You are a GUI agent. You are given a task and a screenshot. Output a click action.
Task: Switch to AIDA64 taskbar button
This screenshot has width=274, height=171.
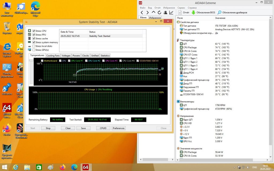[86, 167]
